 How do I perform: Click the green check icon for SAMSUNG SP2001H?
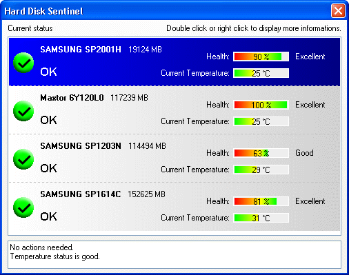point(23,63)
